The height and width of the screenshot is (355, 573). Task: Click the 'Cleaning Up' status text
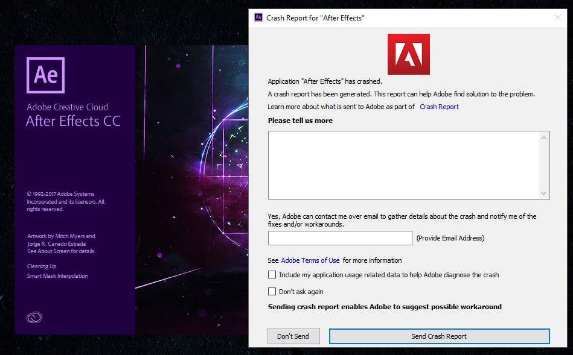pos(42,266)
